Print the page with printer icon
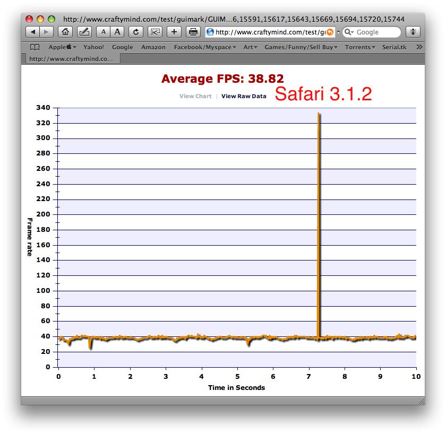The image size is (446, 434). pos(193,32)
